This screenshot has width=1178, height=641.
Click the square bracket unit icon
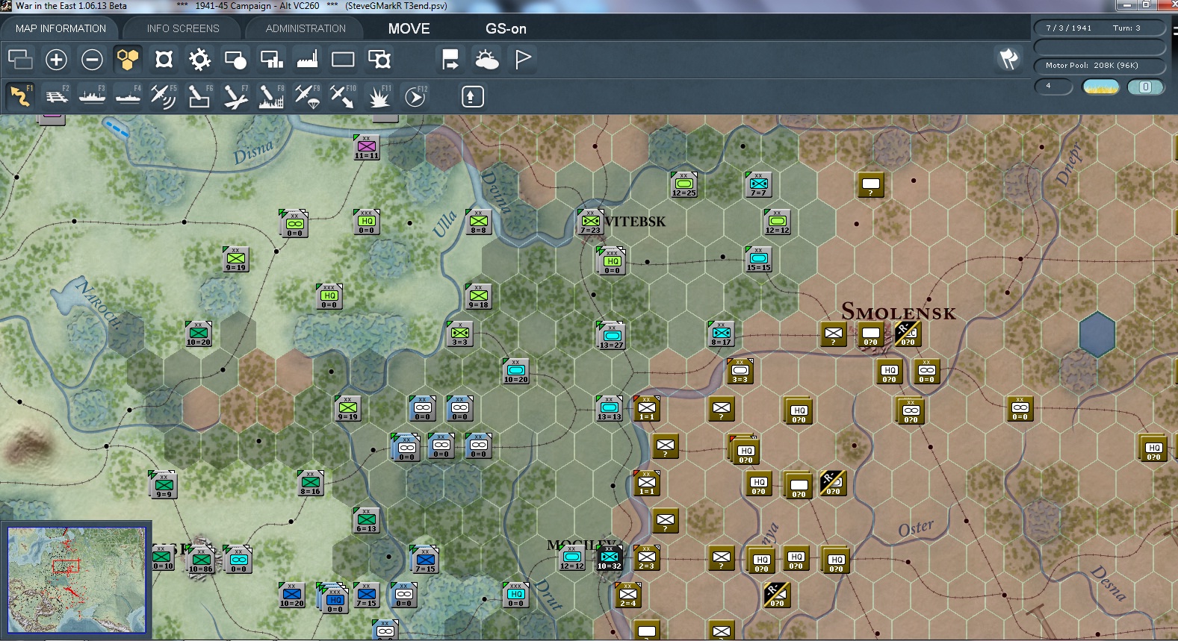tap(164, 59)
